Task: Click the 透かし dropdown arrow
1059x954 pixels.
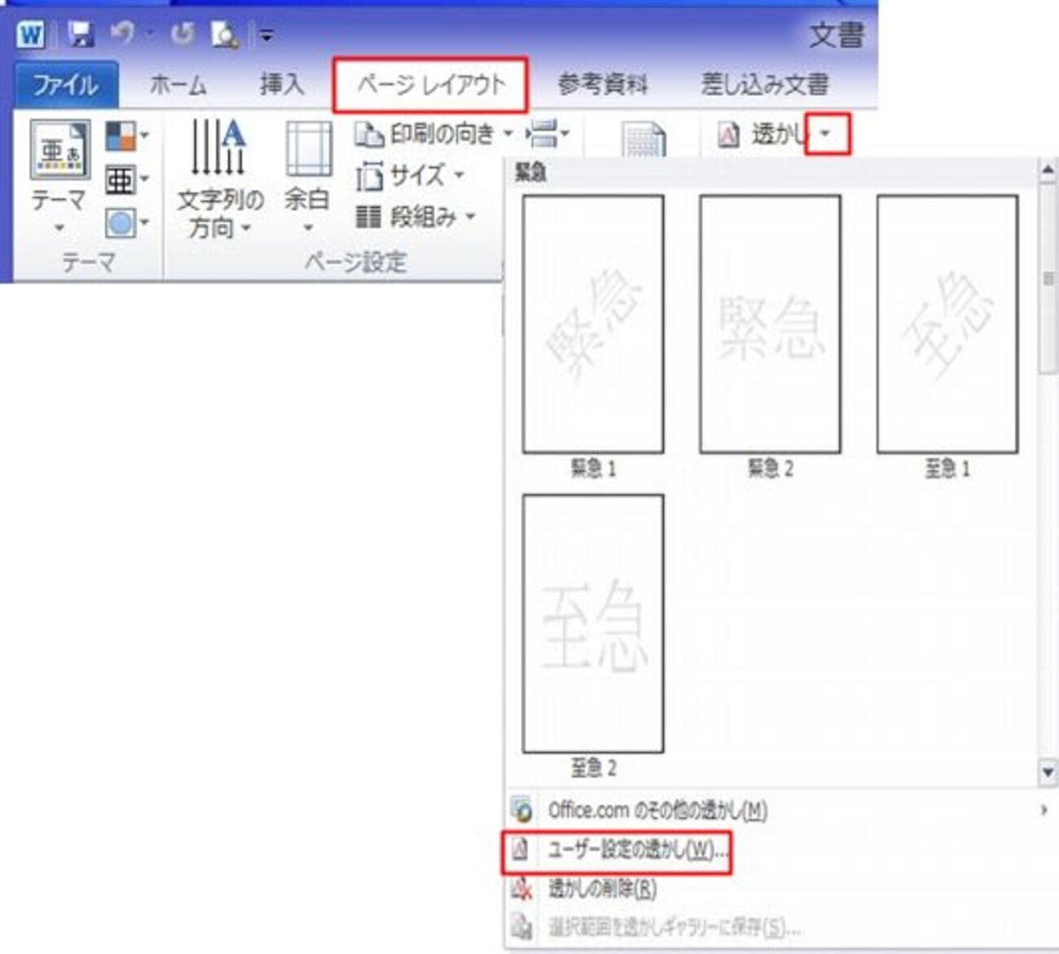Action: coord(827,134)
